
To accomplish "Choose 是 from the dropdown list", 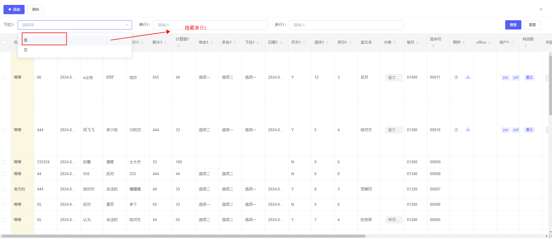I will point(26,40).
